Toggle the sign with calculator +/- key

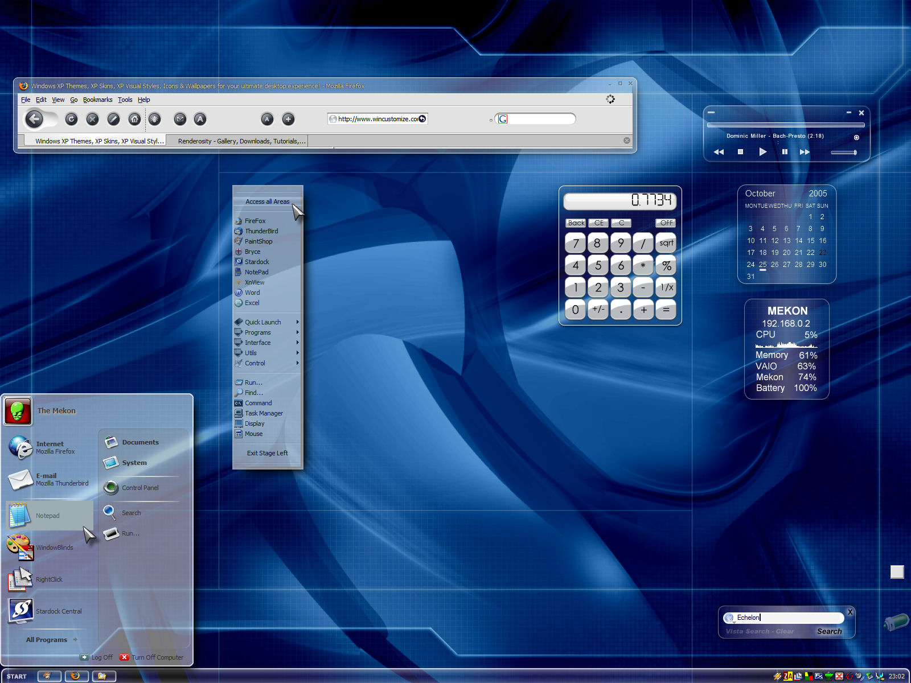pos(598,310)
